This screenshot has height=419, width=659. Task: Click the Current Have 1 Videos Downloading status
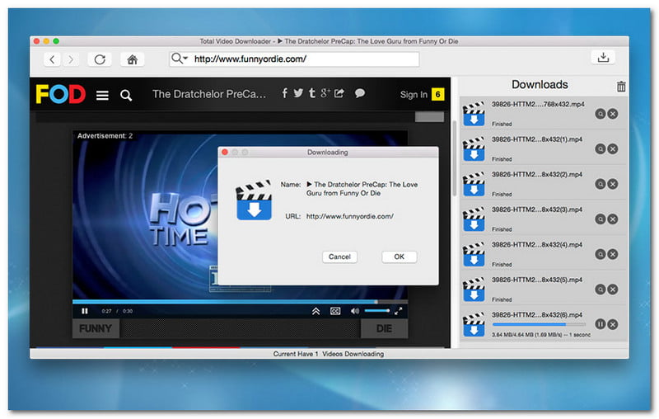pos(328,354)
